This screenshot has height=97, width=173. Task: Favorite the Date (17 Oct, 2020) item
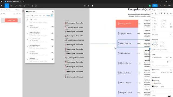(x=52, y=33)
